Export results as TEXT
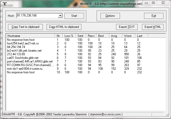 [x=127, y=27]
